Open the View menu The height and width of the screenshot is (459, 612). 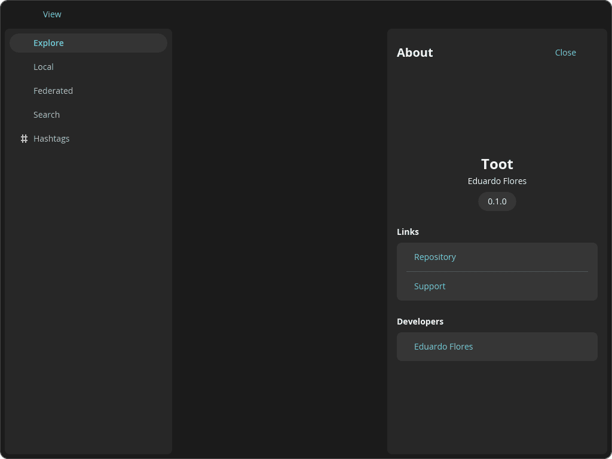52,14
